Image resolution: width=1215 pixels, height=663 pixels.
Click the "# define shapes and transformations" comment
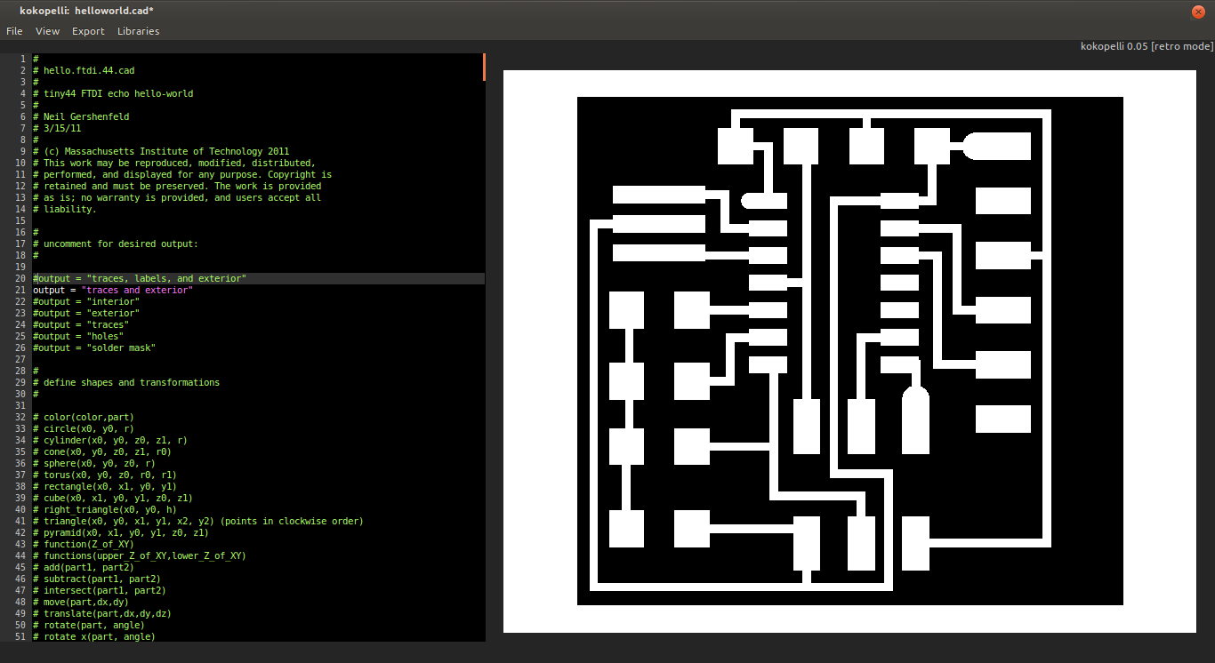pyautogui.click(x=126, y=382)
